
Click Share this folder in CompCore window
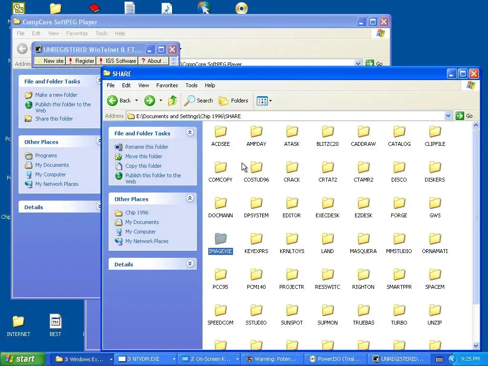(54, 119)
